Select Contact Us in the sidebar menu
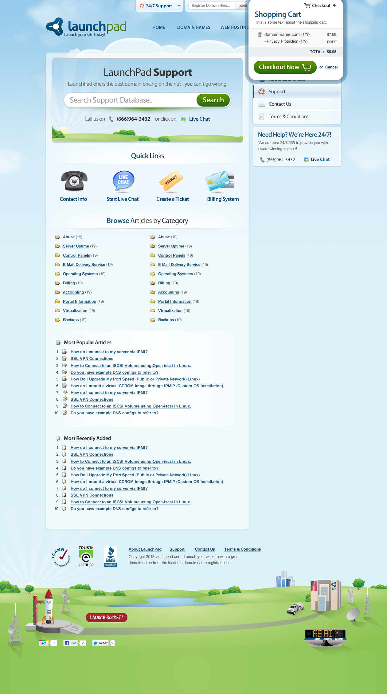Screen dimensions: 387x694 [x=297, y=104]
